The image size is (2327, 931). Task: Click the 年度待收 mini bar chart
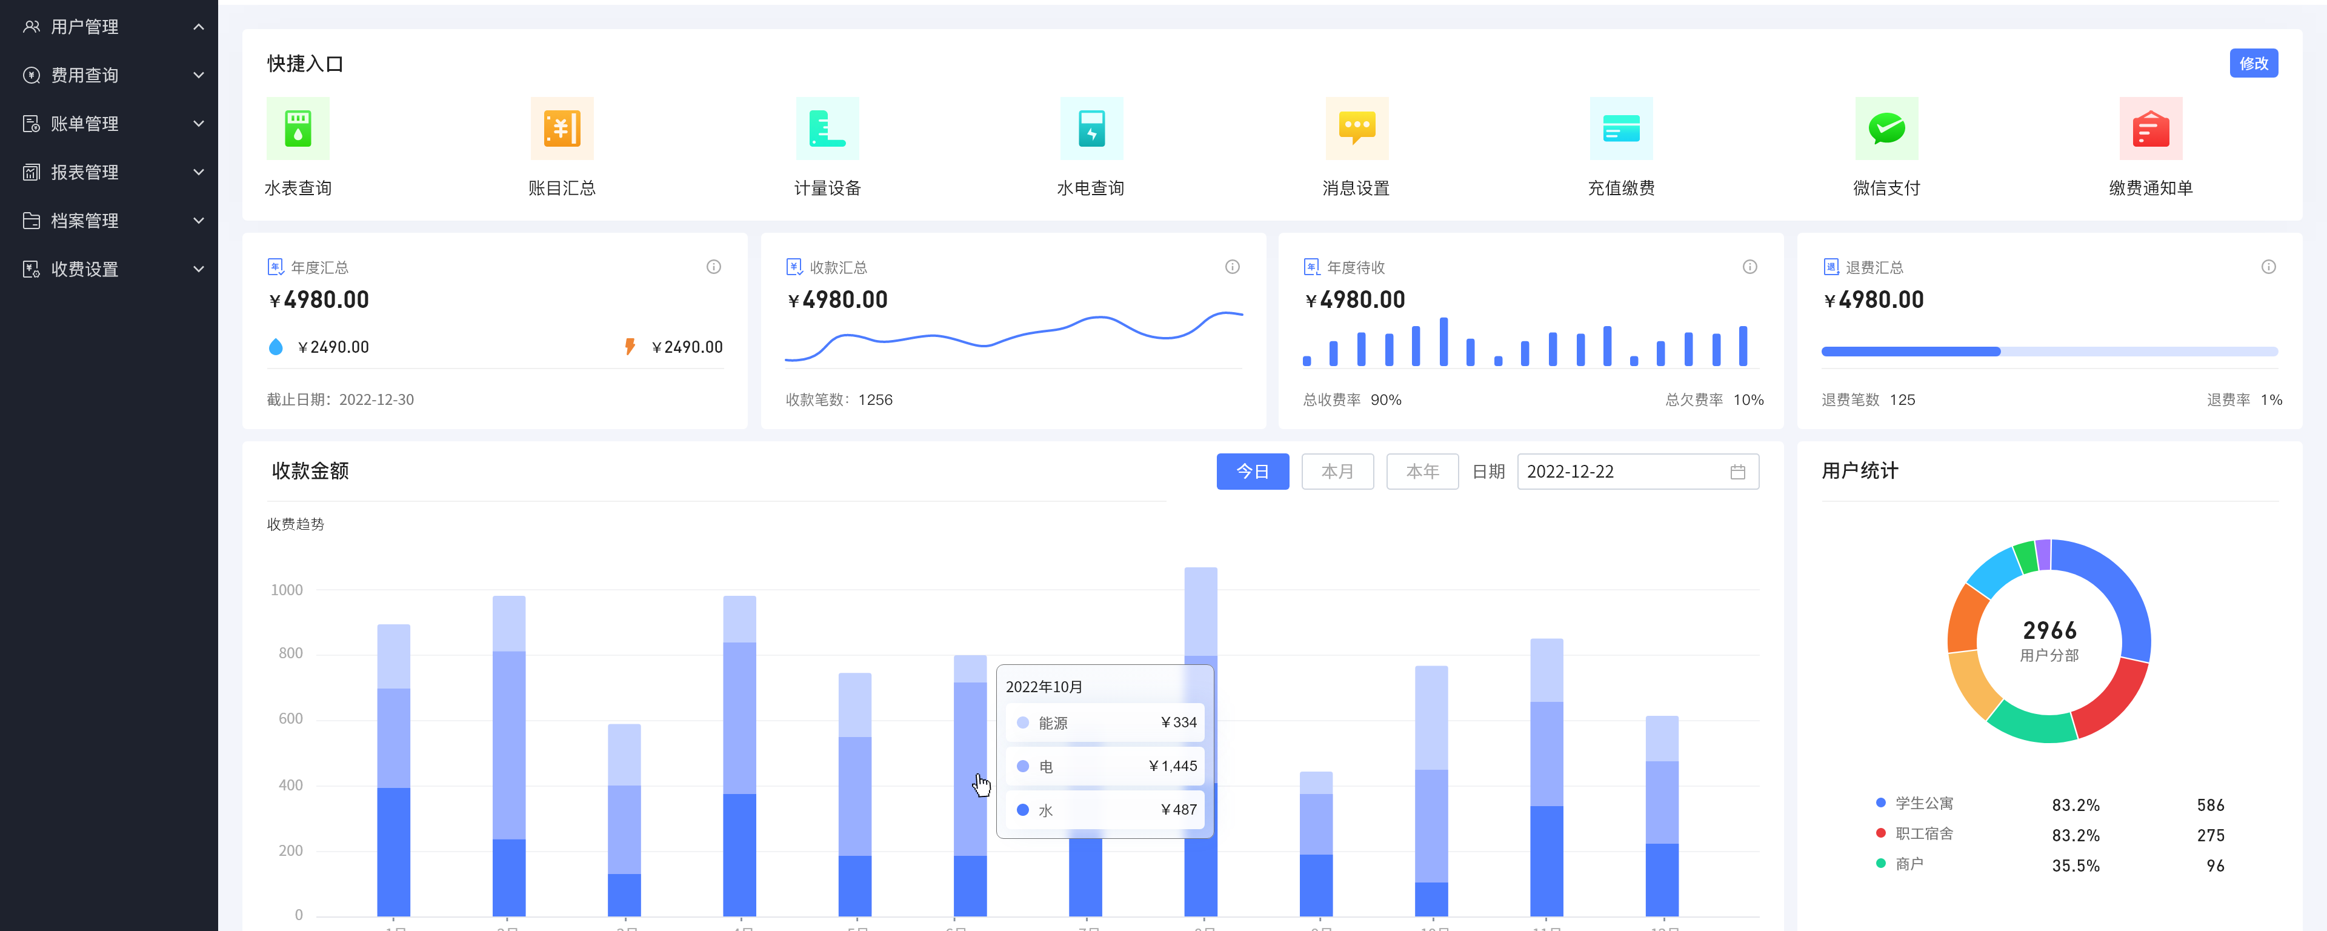(x=1525, y=342)
